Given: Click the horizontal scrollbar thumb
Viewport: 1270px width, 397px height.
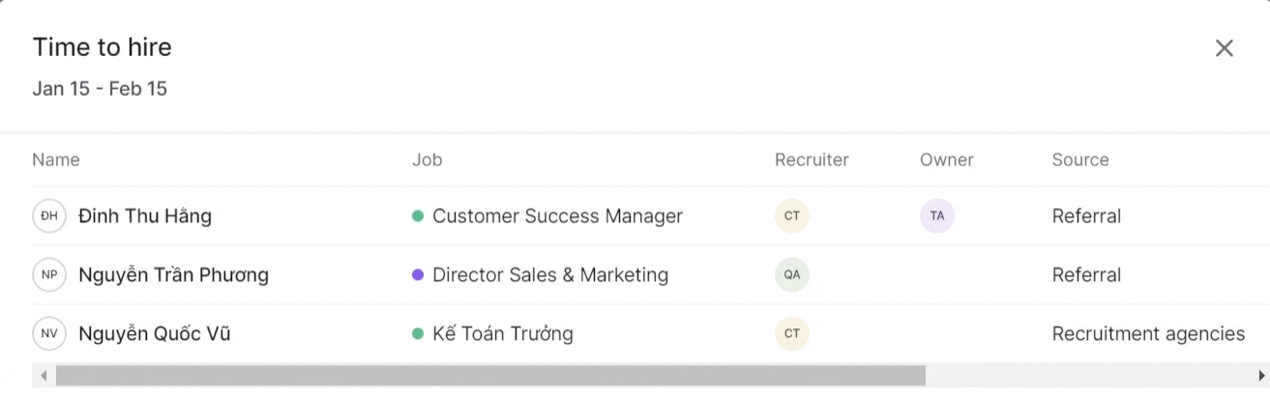Looking at the screenshot, I should coord(490,375).
